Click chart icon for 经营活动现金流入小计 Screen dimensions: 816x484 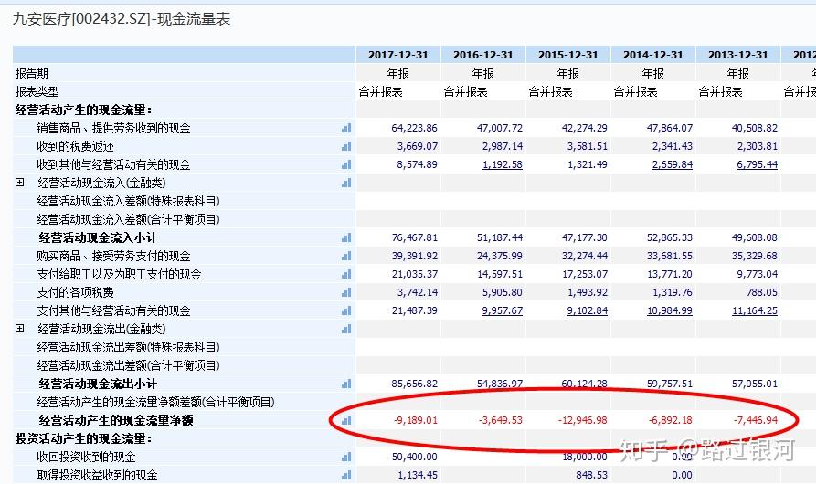[346, 237]
